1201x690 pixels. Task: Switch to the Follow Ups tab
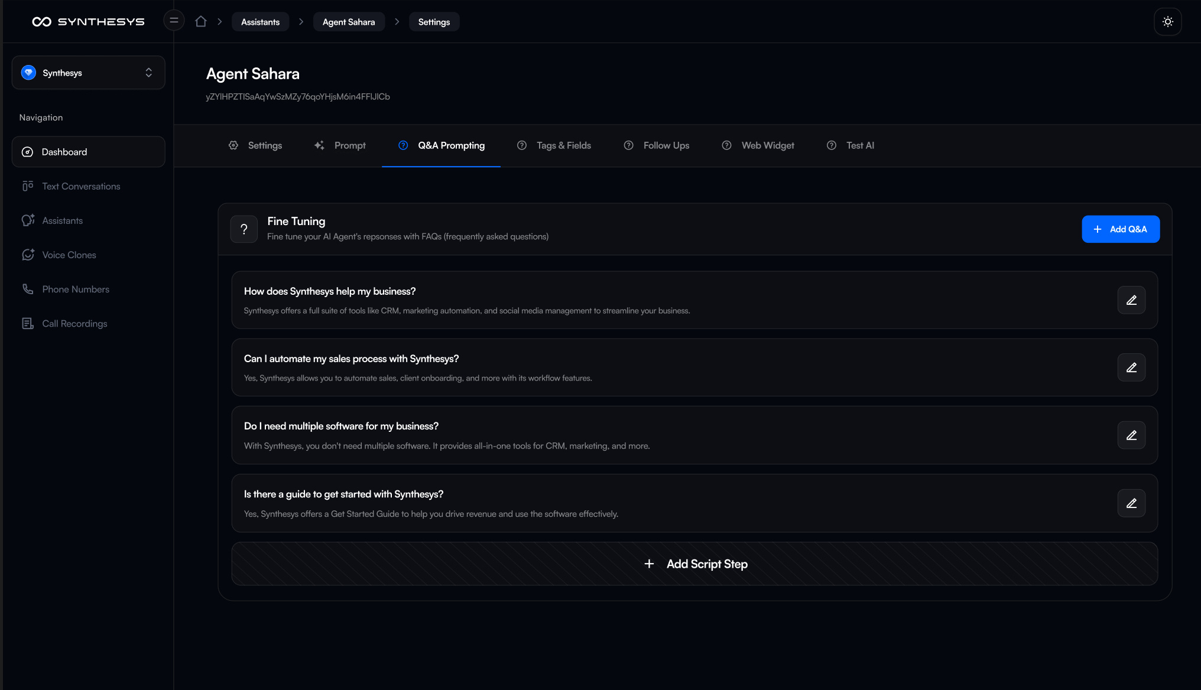tap(657, 145)
